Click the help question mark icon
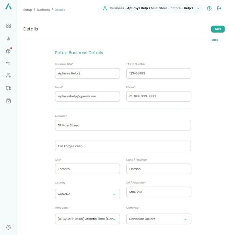This screenshot has height=235, width=229. 209,8
